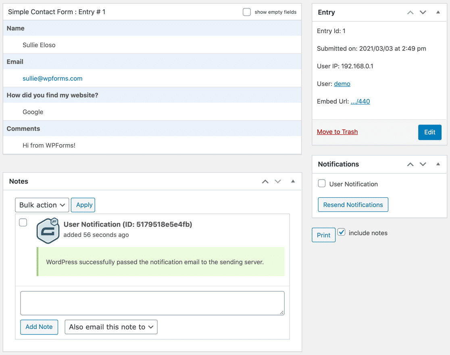The width and height of the screenshot is (450, 355).
Task: Click into the new note text area
Action: [152, 303]
